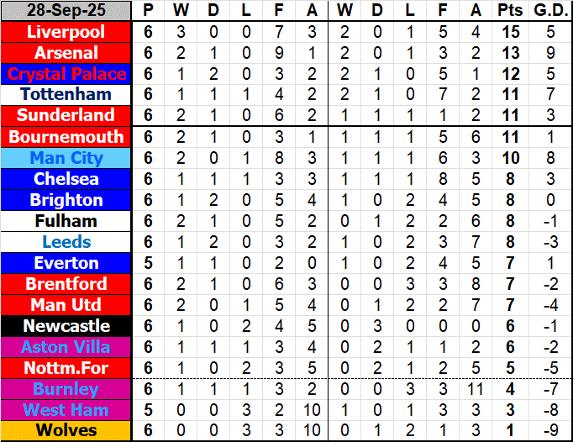573x442 pixels.
Task: Select the Aston Villa team cell
Action: (x=66, y=347)
